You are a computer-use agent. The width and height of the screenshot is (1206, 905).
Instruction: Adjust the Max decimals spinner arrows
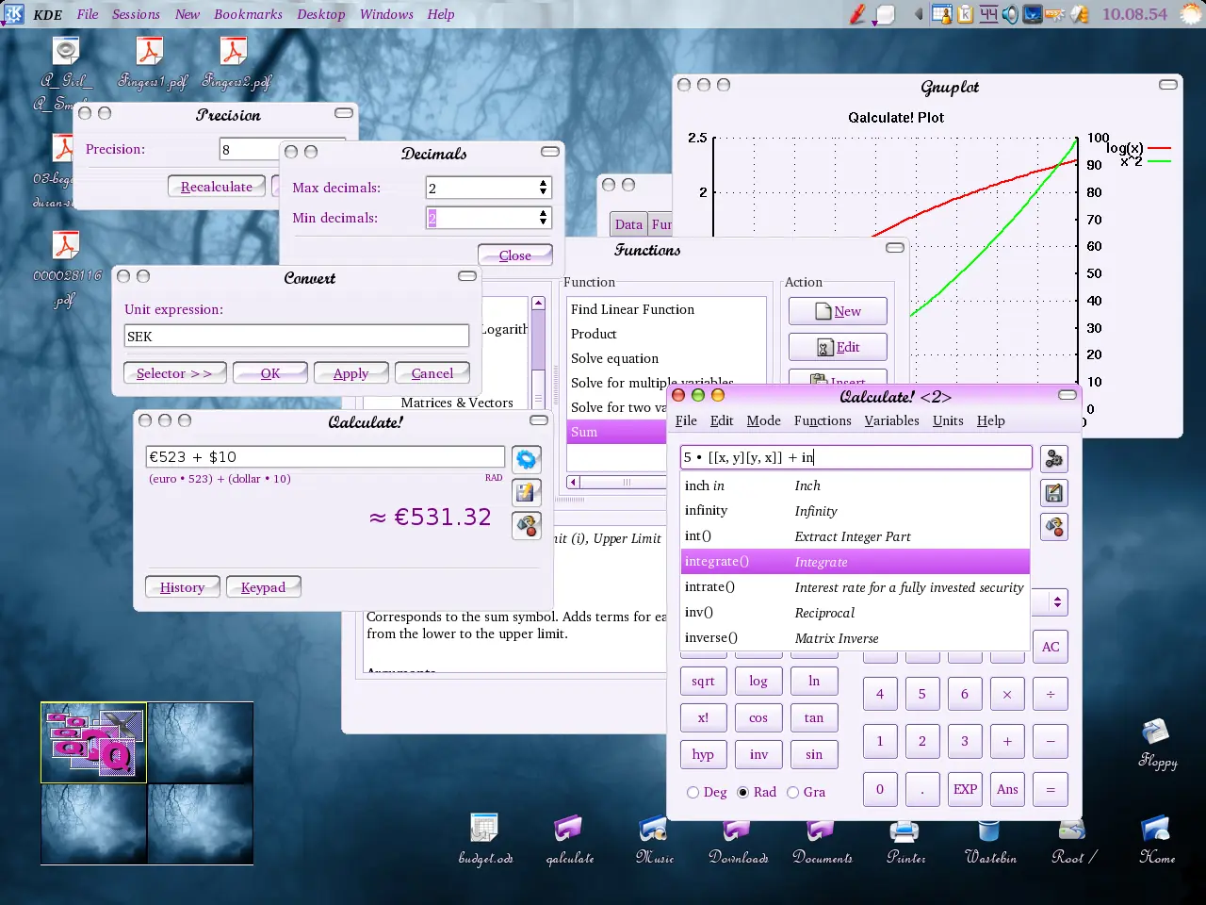[543, 188]
